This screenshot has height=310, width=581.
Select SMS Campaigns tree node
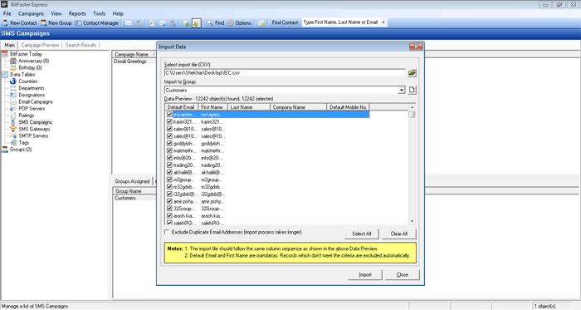click(32, 122)
